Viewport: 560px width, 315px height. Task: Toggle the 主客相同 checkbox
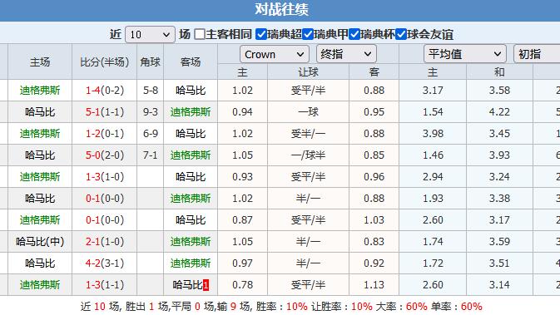[199, 35]
